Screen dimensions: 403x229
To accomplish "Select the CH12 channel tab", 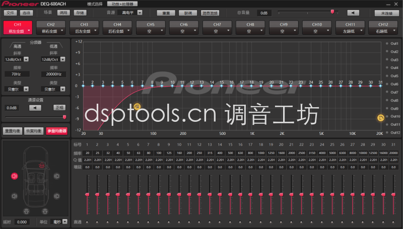I will (383, 28).
